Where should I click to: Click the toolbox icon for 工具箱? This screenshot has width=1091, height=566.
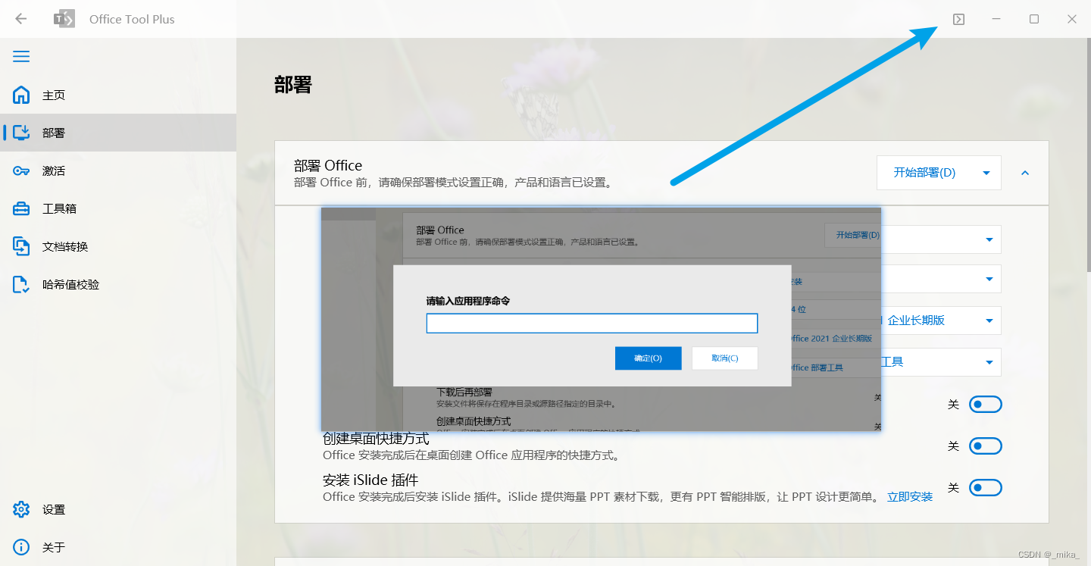click(x=21, y=208)
